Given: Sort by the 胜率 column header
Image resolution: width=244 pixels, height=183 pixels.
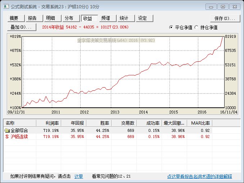Looking at the screenshot, I should [x=99, y=123].
